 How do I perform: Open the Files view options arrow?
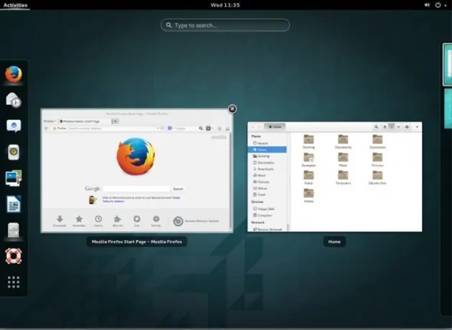point(398,127)
